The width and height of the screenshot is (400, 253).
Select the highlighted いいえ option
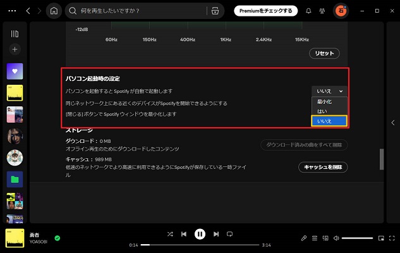tap(329, 121)
